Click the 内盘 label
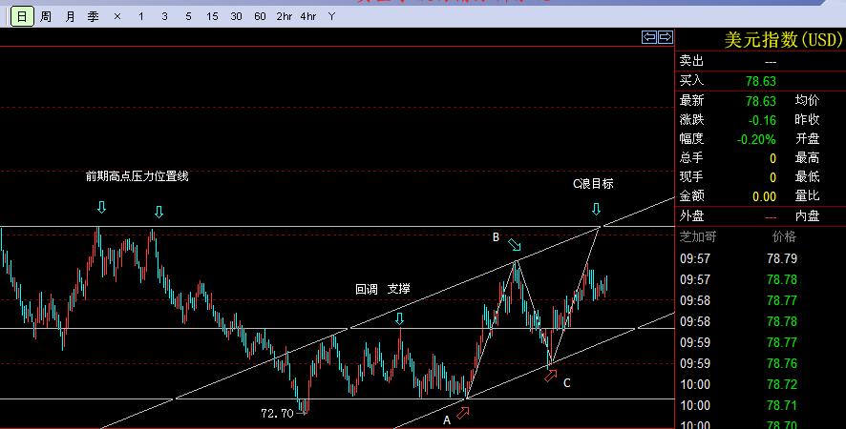846x429 pixels. point(807,216)
